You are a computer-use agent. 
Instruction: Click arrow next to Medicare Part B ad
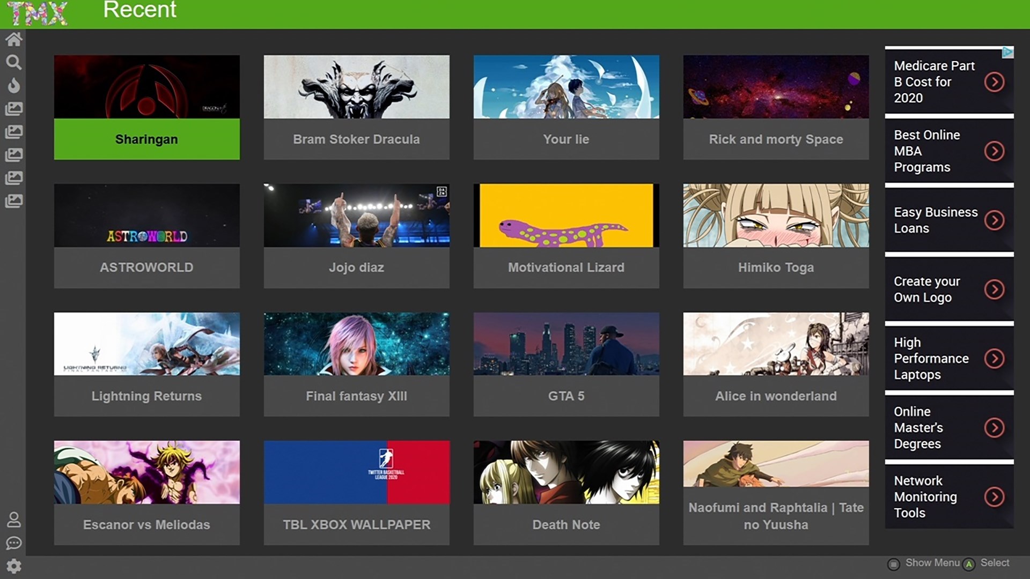pos(994,82)
